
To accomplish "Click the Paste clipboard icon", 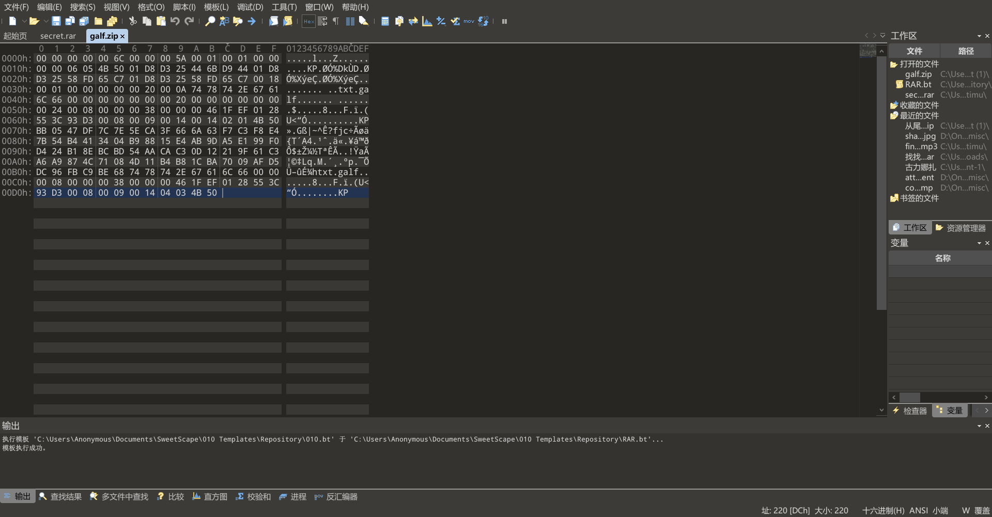I will pos(161,21).
